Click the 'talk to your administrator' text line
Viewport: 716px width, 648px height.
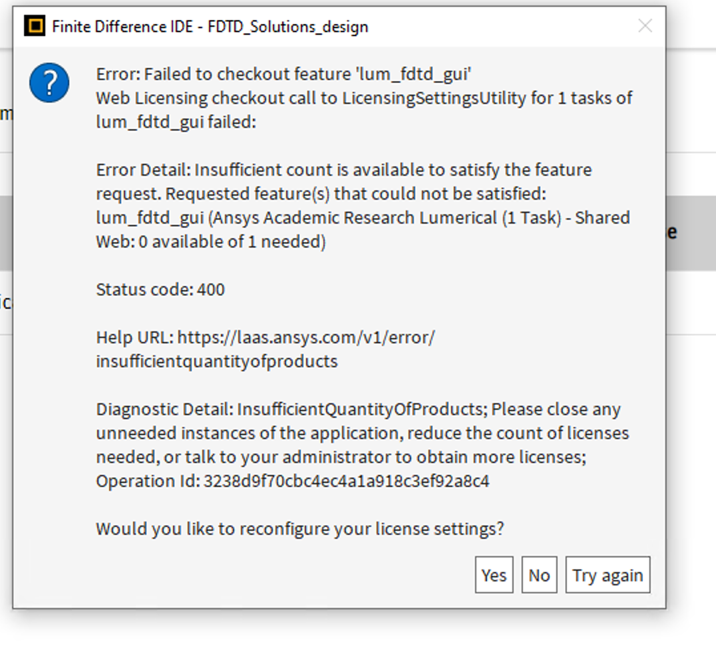pos(341,457)
